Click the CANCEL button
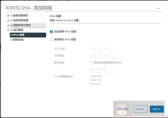This screenshot has height=118, width=168. click(123, 109)
